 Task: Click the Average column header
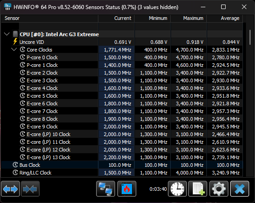click(225, 18)
